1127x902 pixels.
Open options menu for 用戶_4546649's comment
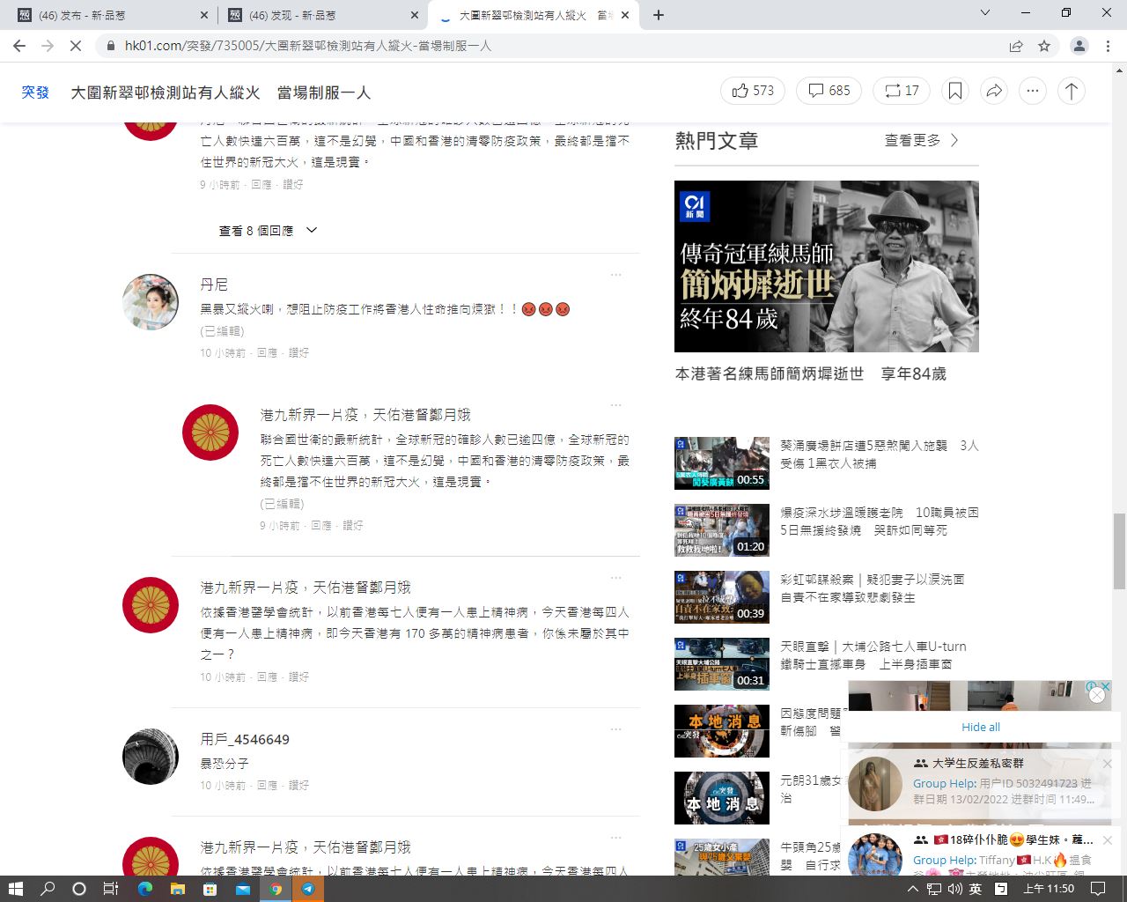click(x=616, y=729)
